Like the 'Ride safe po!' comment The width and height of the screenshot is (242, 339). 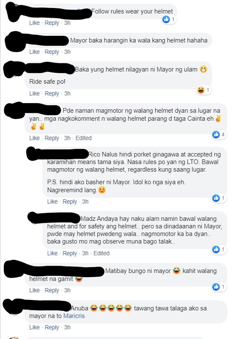coord(34,93)
